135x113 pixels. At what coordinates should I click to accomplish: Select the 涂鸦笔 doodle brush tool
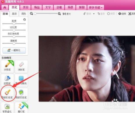click(x=8, y=66)
